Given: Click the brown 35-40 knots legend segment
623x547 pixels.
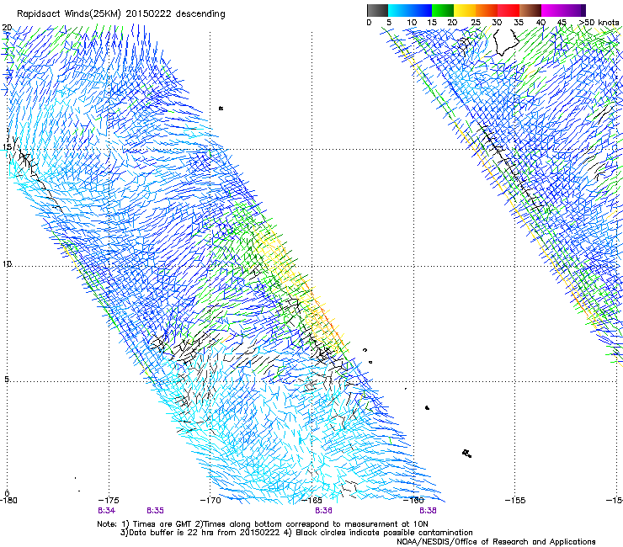Looking at the screenshot, I should coord(530,10).
